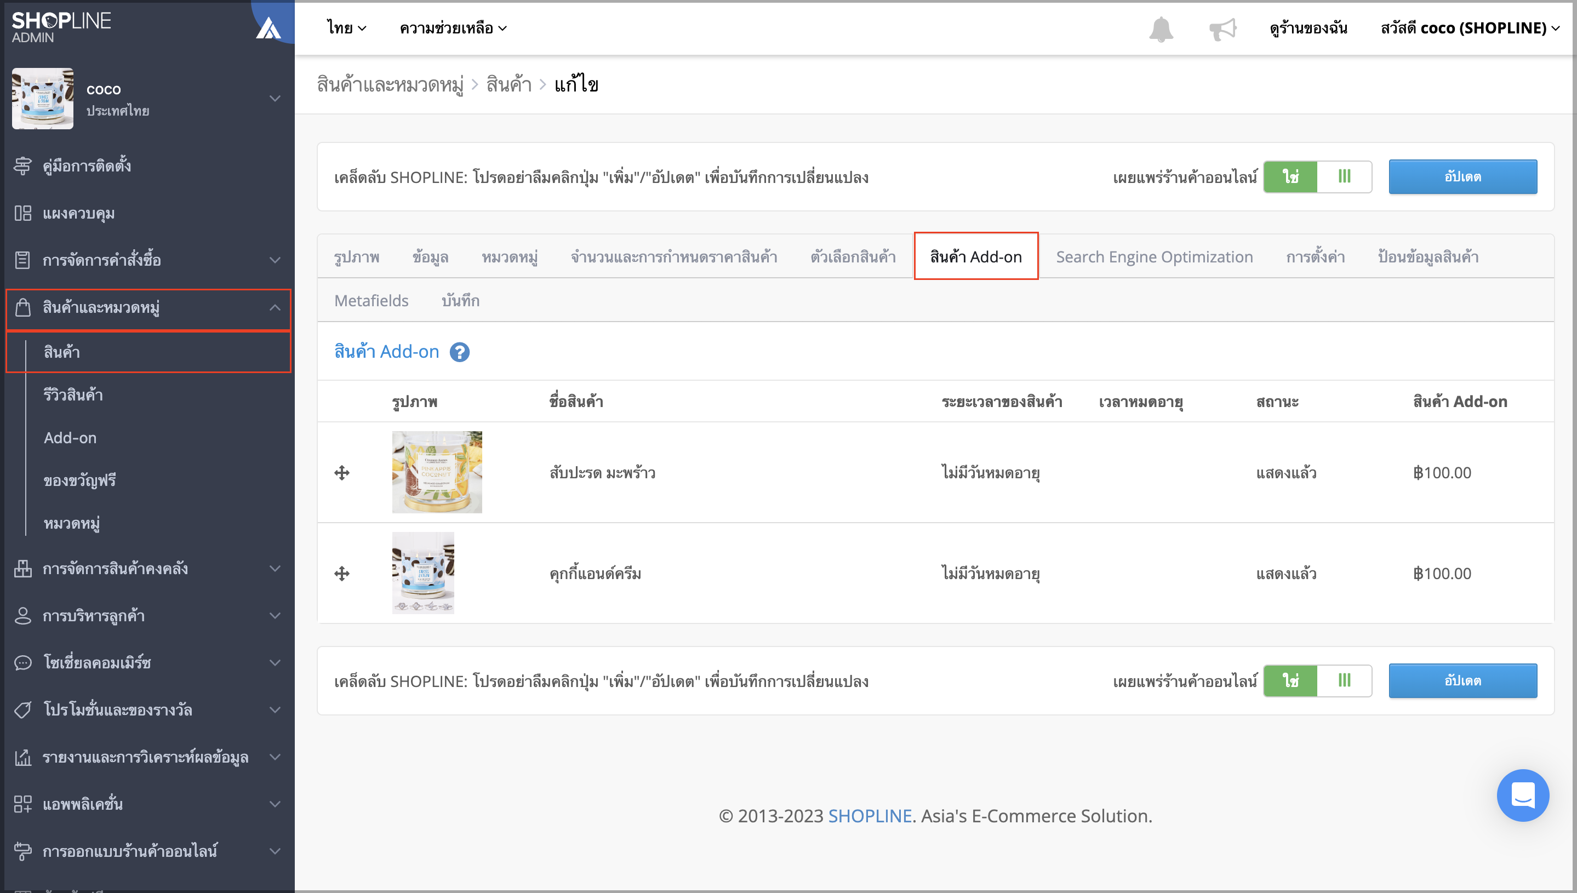
Task: Open จำนวนและการกำหนดราคาสินค้า tab
Action: tap(674, 257)
